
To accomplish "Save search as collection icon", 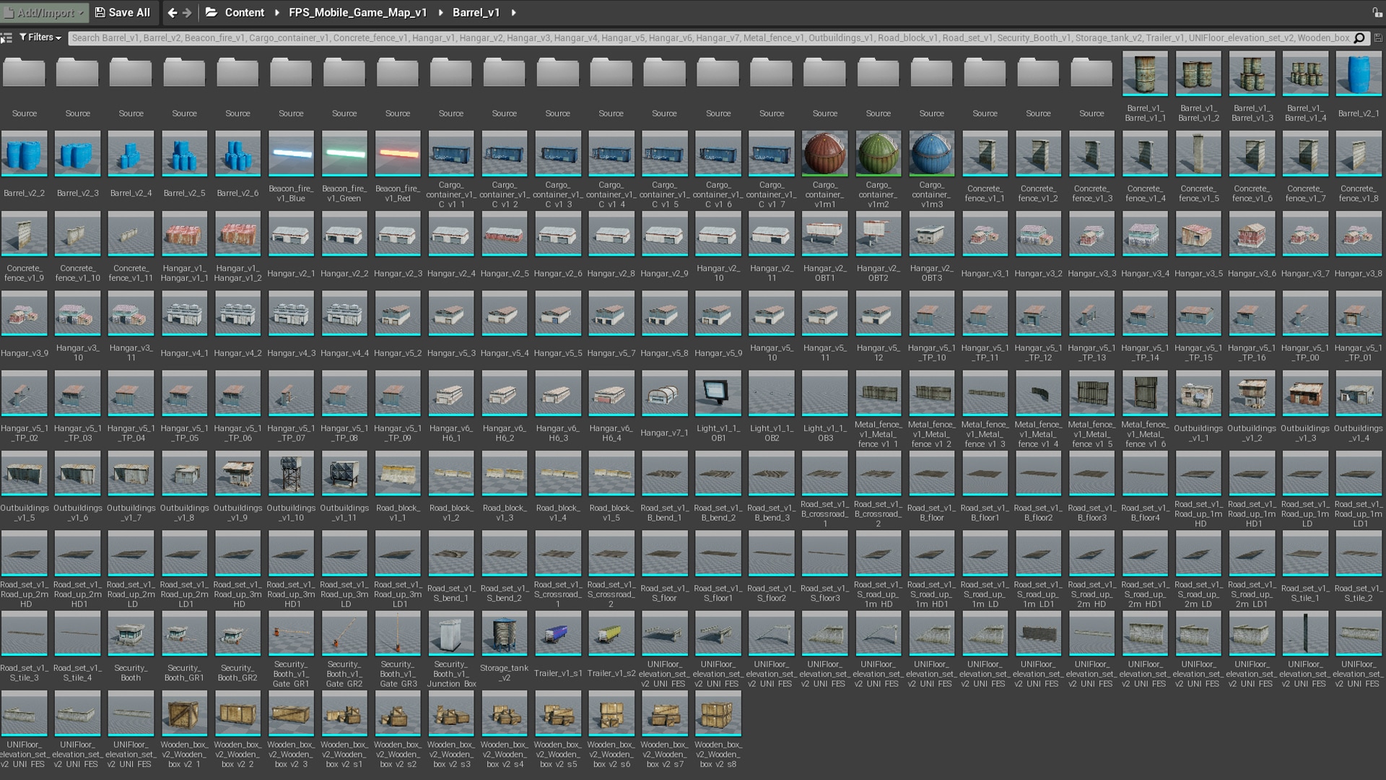I will [1378, 38].
